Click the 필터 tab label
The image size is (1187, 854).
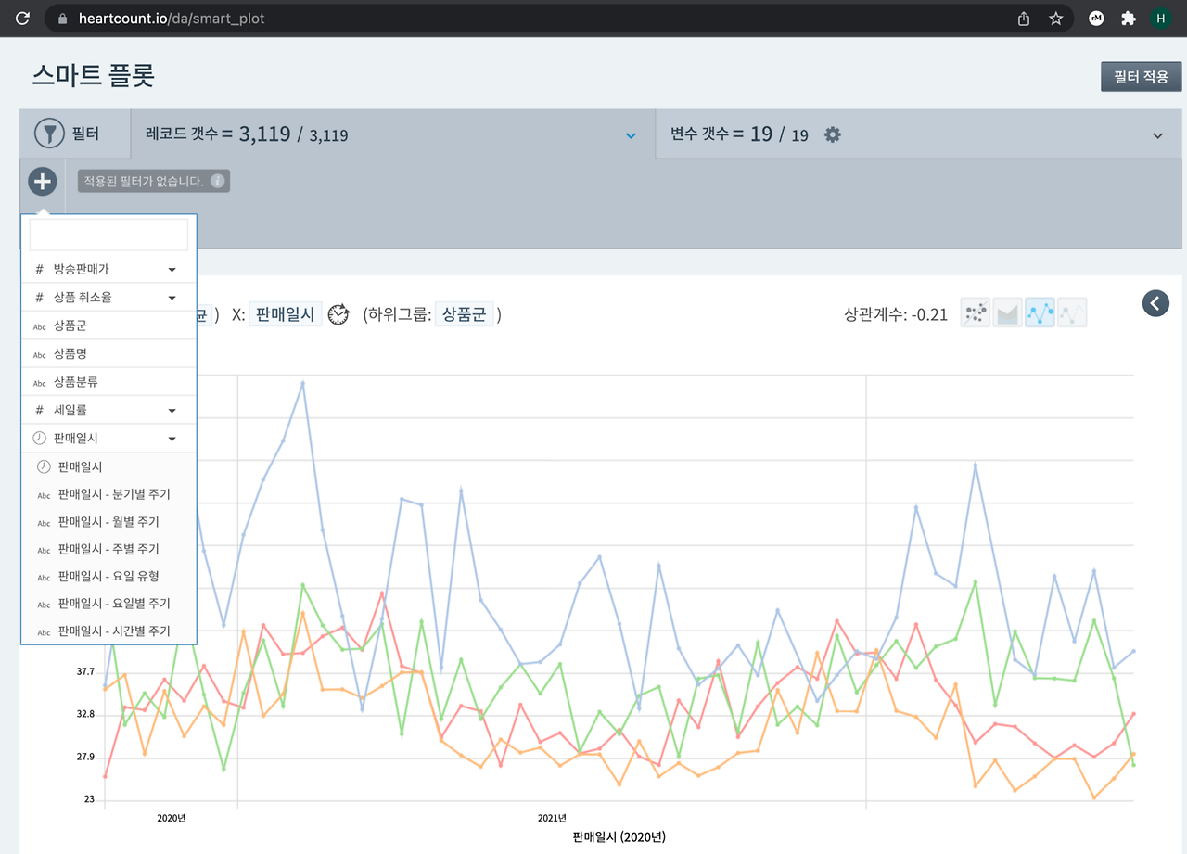85,134
